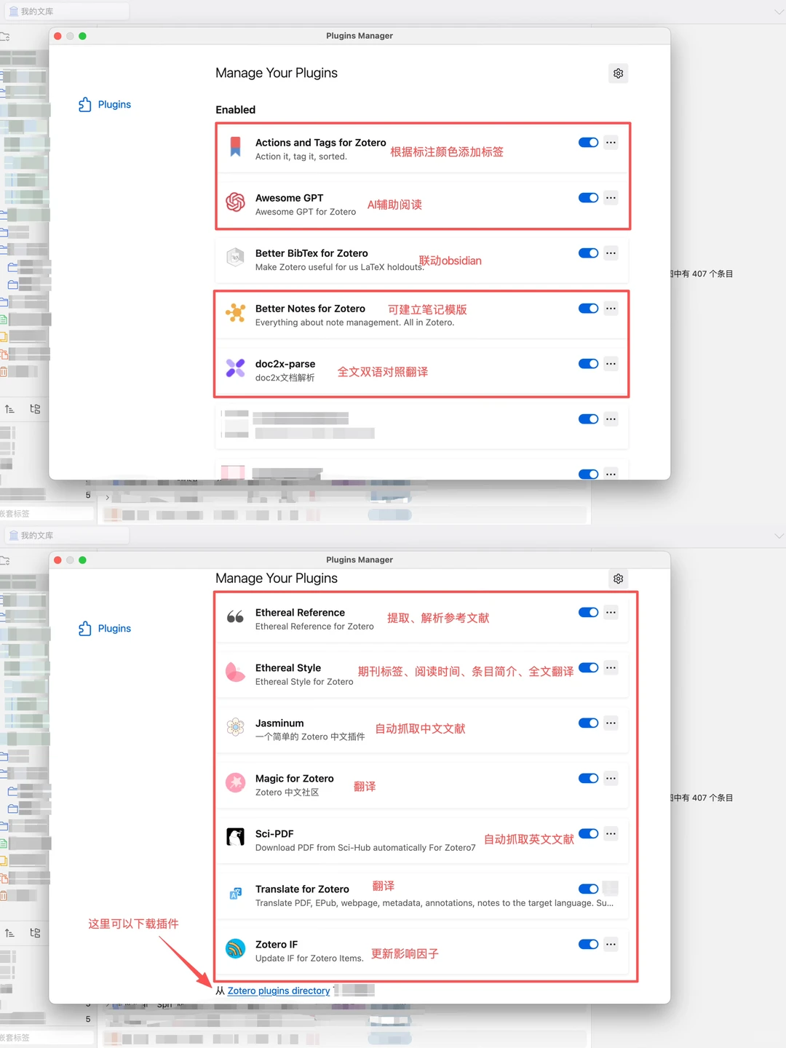Toggle off the Magic for Zotero plugin
786x1048 pixels.
pyautogui.click(x=588, y=778)
